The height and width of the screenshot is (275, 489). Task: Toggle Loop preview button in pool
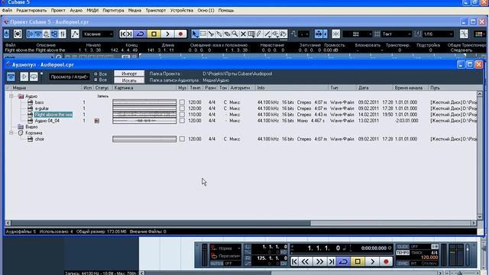tap(34, 76)
